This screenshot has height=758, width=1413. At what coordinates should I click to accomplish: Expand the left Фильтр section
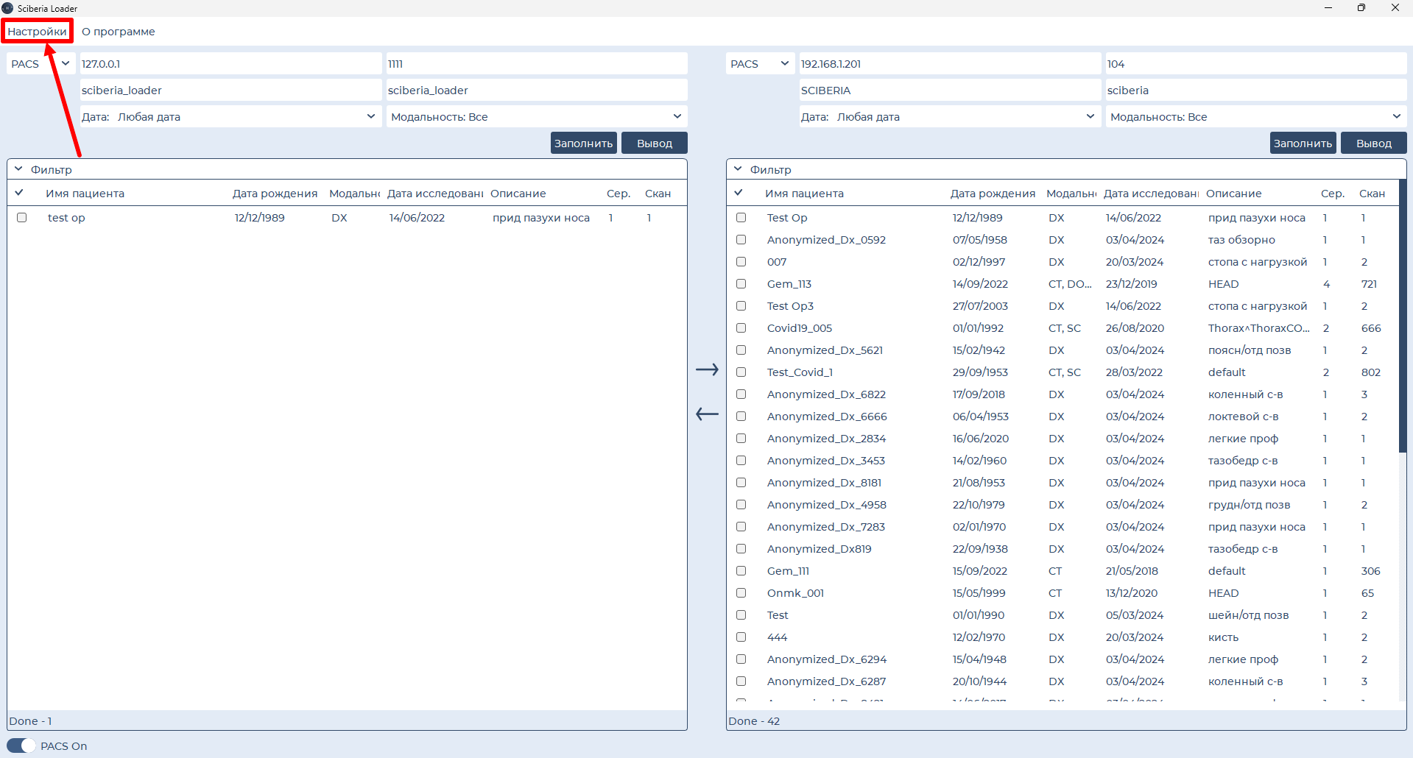click(x=19, y=169)
